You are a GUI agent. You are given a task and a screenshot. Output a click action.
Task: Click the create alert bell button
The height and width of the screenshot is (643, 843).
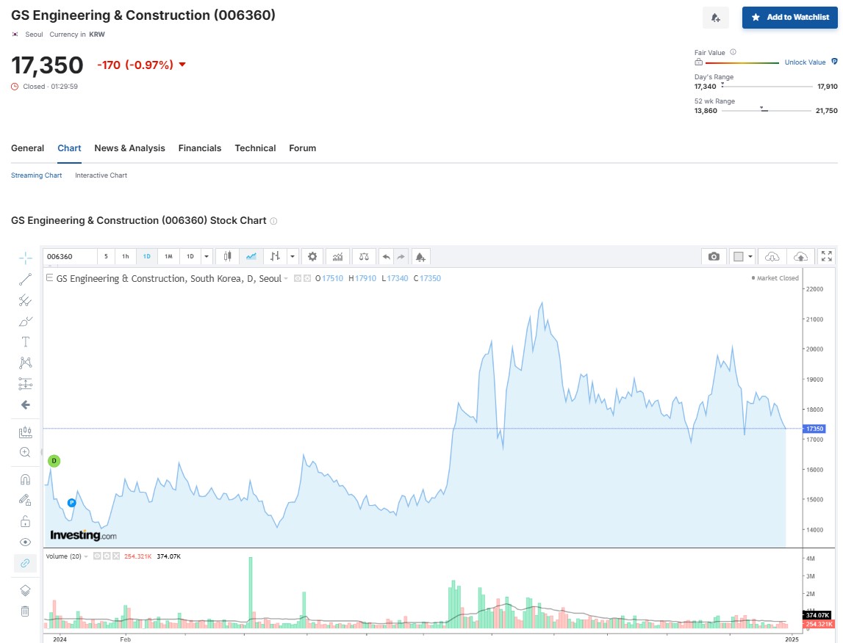click(x=716, y=18)
